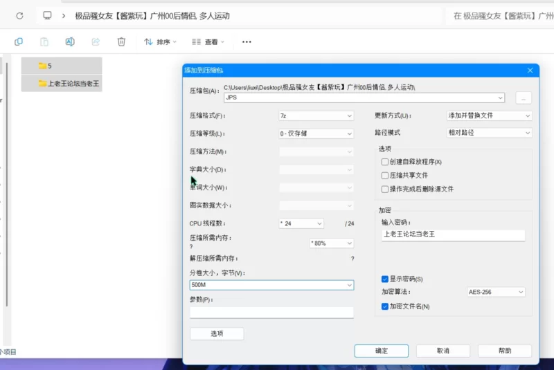
Task: Open the 加密算法 AES-256 dropdown
Action: coord(496,292)
